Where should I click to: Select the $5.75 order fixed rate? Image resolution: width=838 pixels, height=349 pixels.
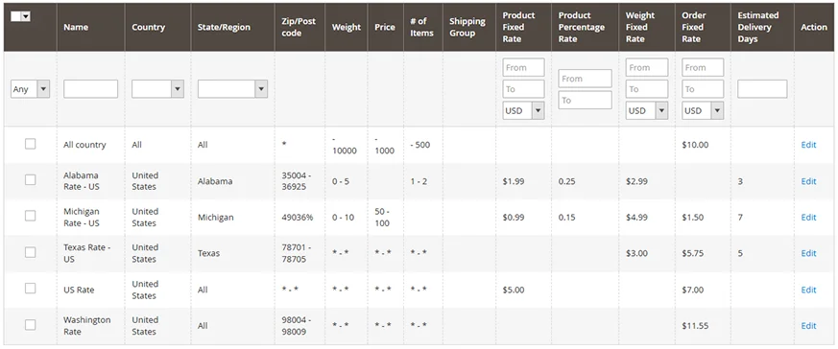pyautogui.click(x=693, y=253)
